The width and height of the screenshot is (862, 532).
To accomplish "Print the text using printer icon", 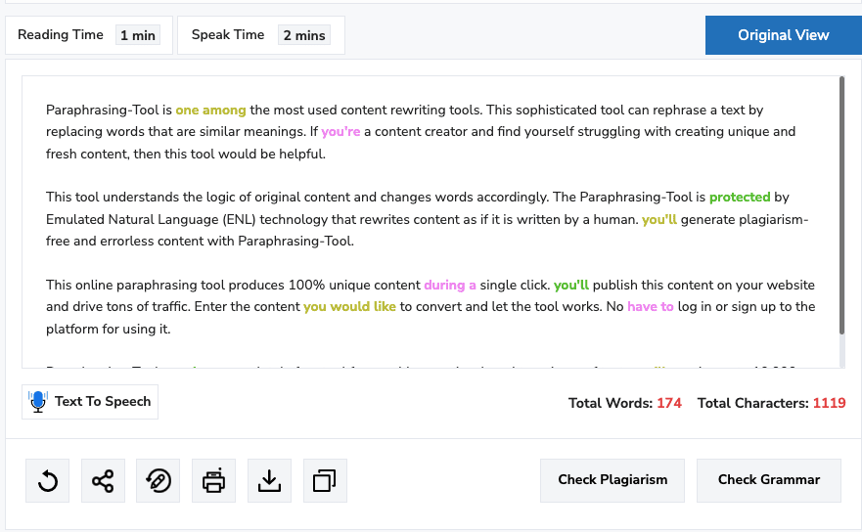I will click(x=214, y=481).
